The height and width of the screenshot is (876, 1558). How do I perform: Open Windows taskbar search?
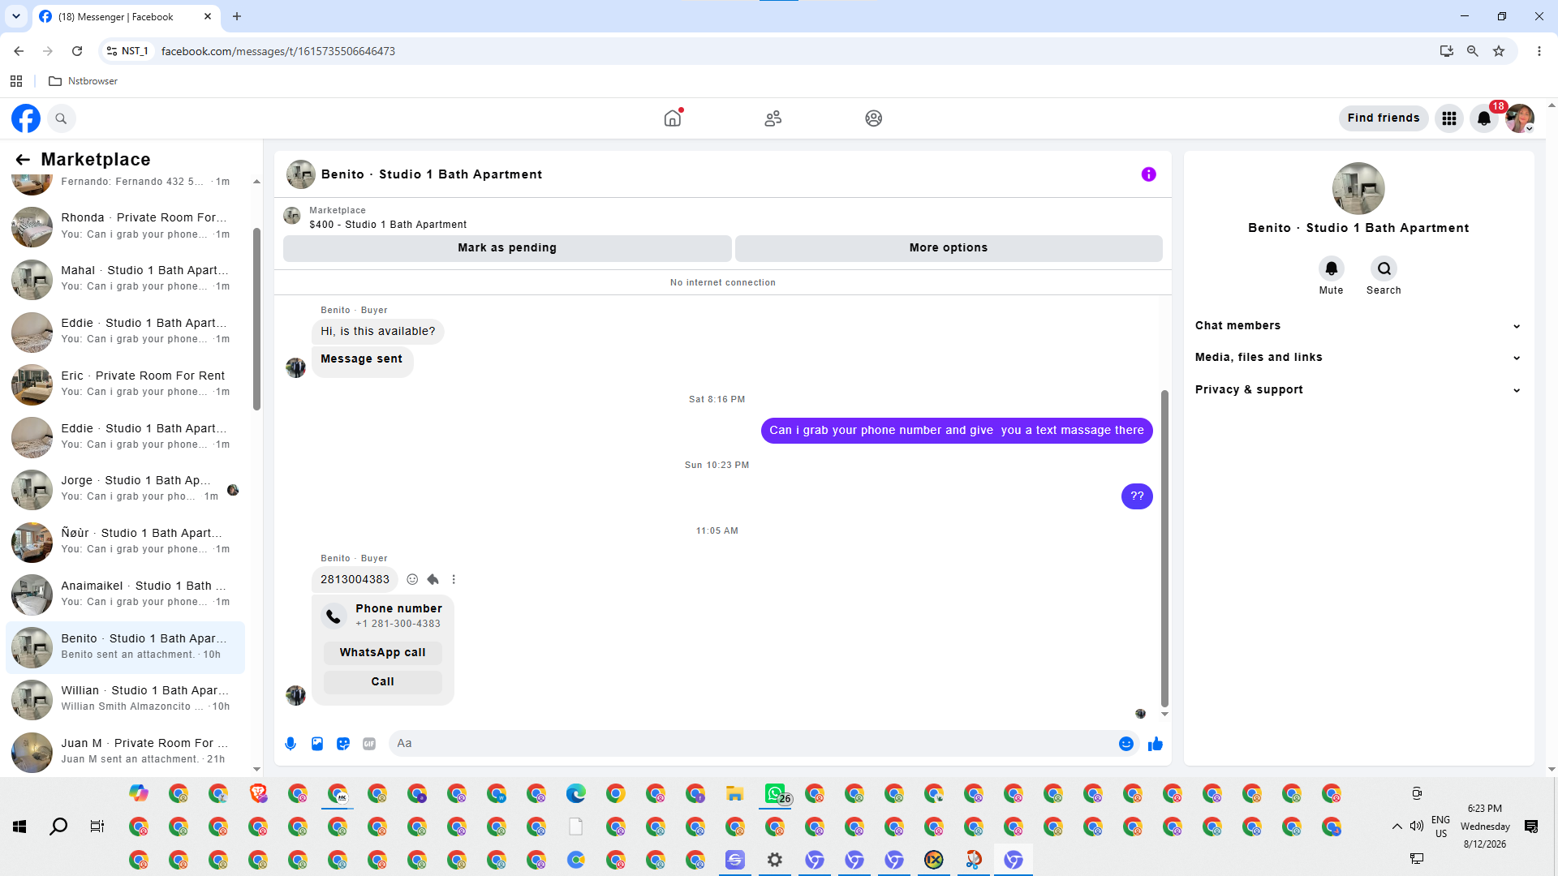pyautogui.click(x=58, y=827)
